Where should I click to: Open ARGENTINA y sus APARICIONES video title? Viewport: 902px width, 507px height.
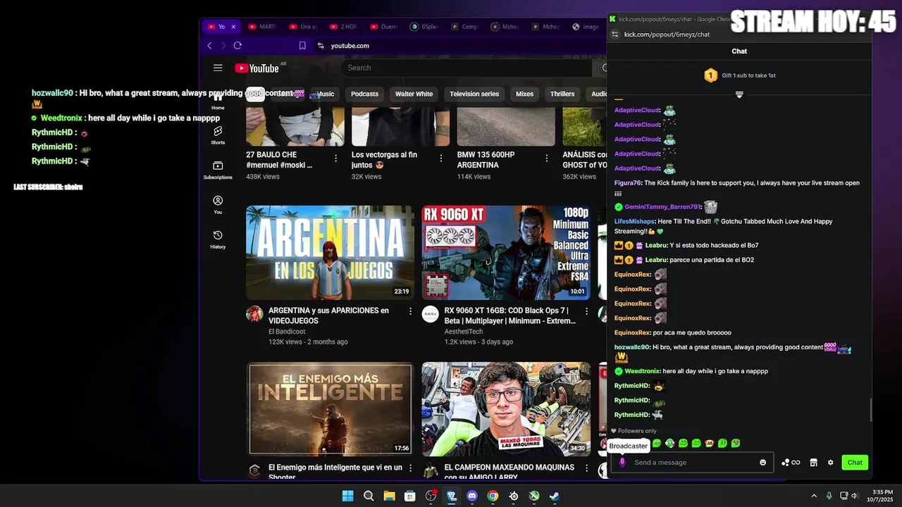(x=328, y=315)
